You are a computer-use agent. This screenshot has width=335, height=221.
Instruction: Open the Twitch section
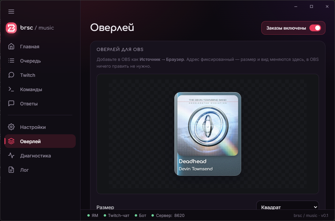(40, 75)
